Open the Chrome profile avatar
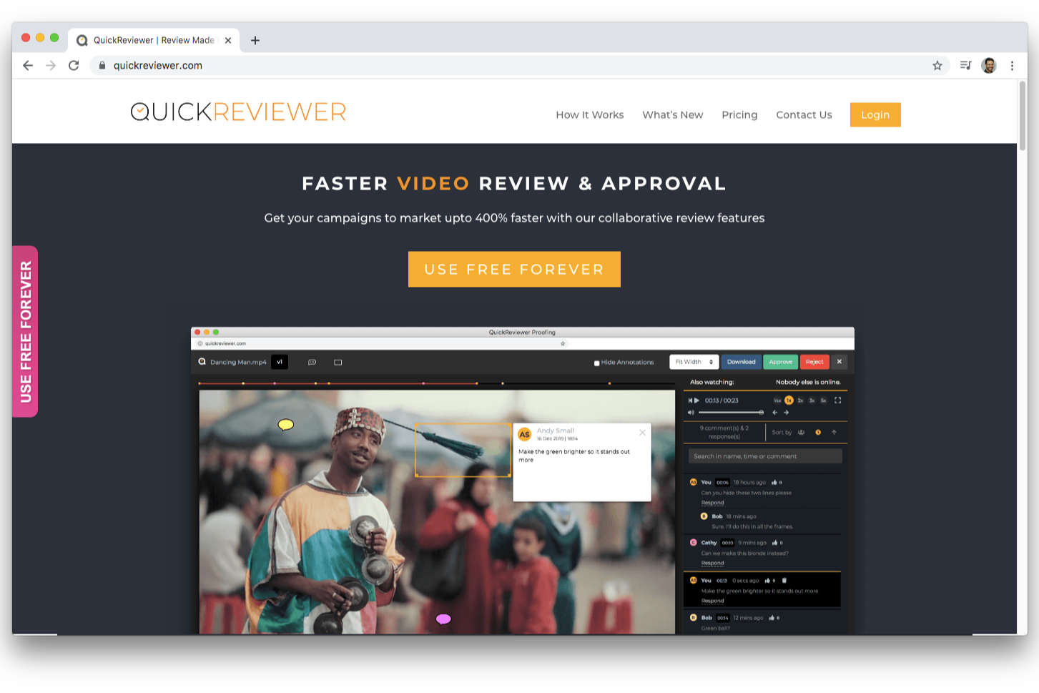The image size is (1039, 693). 989,66
